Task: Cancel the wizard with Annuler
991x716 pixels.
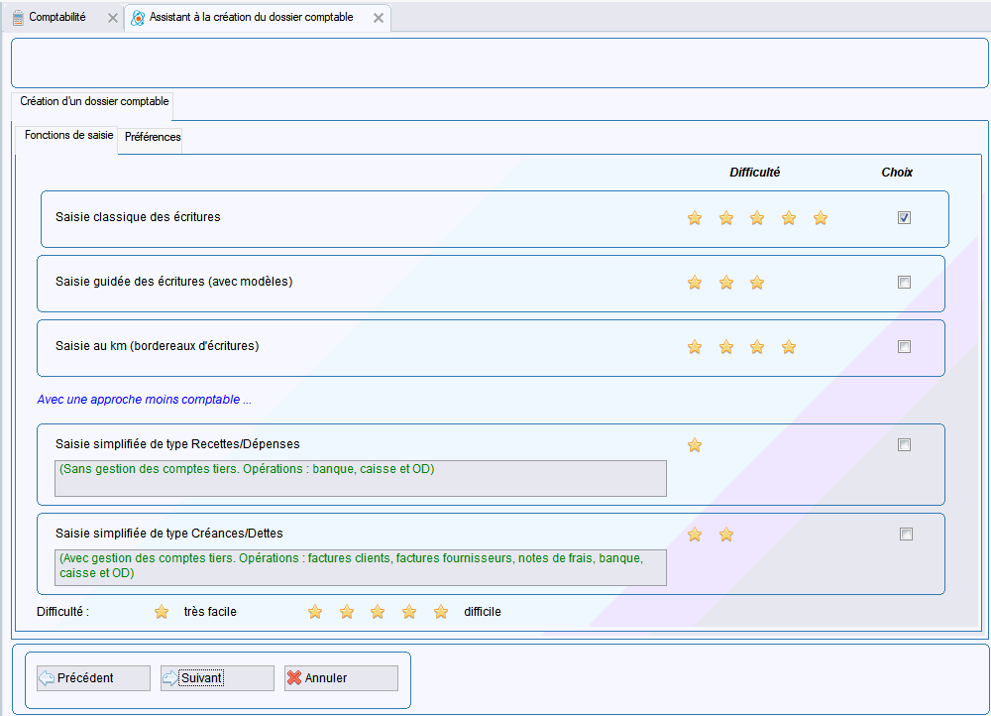Action: point(341,678)
